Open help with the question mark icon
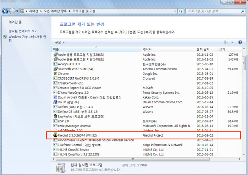248x175 pixels. pyautogui.click(x=240, y=42)
